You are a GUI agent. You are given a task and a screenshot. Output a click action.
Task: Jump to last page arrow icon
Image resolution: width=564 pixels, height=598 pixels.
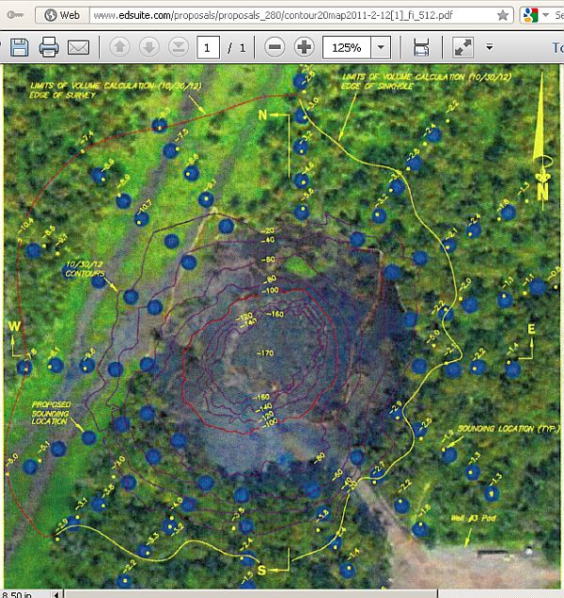tap(178, 47)
